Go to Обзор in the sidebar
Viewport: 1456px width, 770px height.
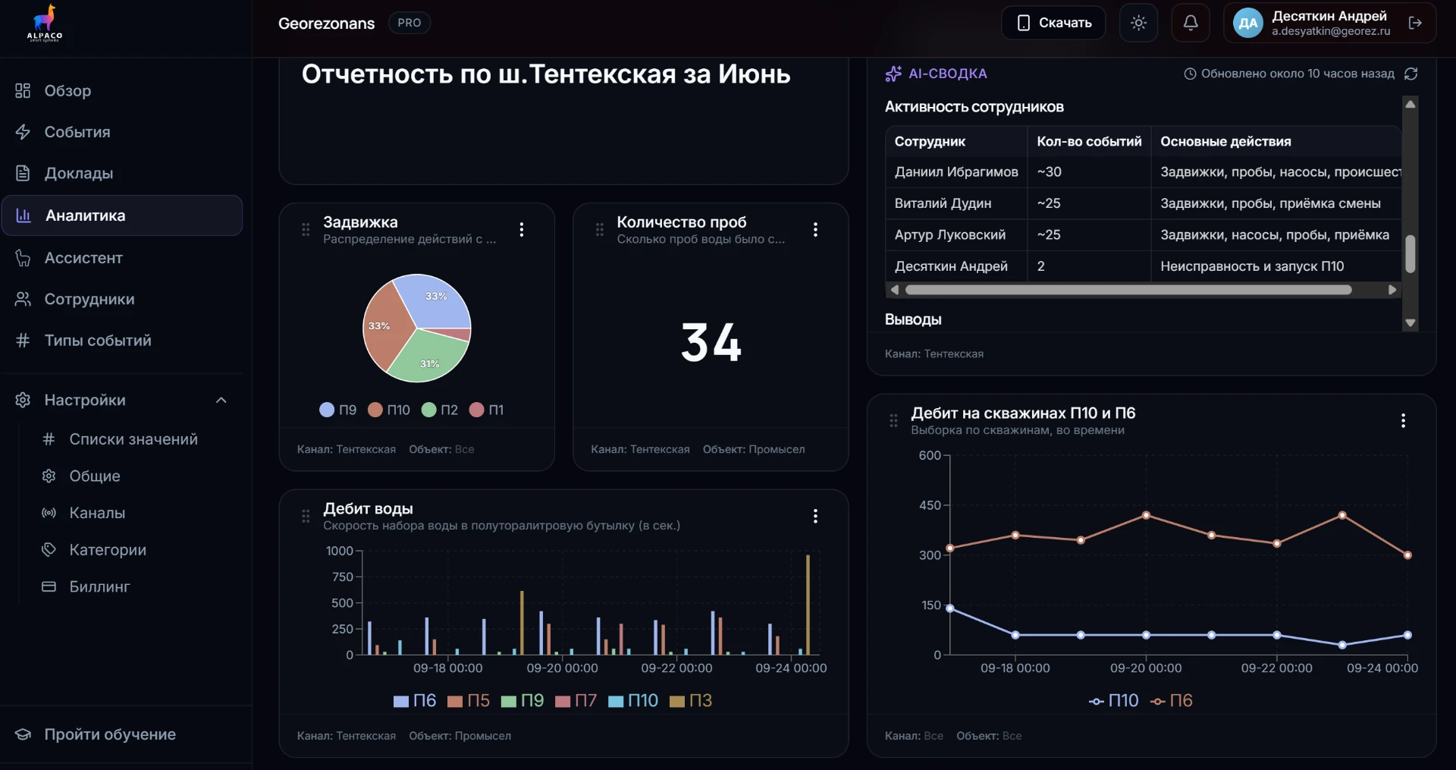tap(121, 91)
